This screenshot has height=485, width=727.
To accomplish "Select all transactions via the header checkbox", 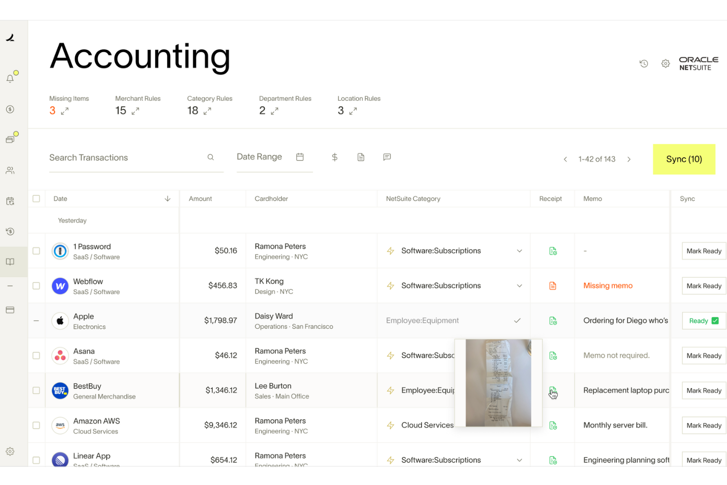I will tap(36, 198).
